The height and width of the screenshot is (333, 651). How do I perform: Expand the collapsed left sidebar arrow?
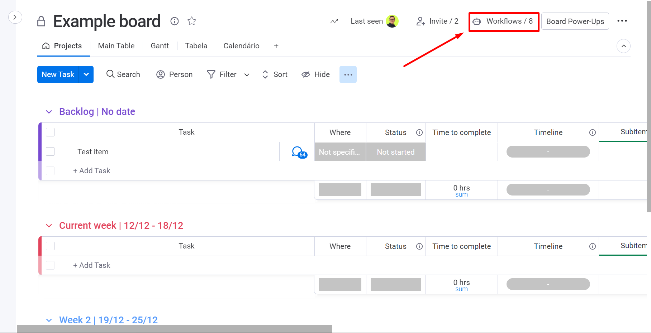[x=15, y=17]
